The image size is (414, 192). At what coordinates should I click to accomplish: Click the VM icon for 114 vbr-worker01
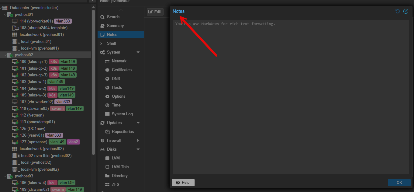15,21
